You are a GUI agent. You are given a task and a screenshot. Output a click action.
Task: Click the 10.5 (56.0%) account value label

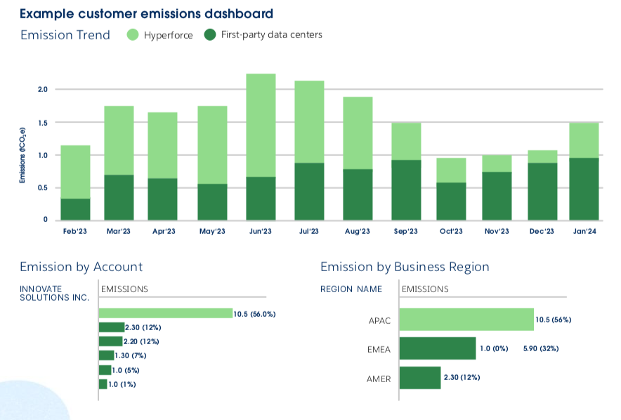click(x=254, y=314)
